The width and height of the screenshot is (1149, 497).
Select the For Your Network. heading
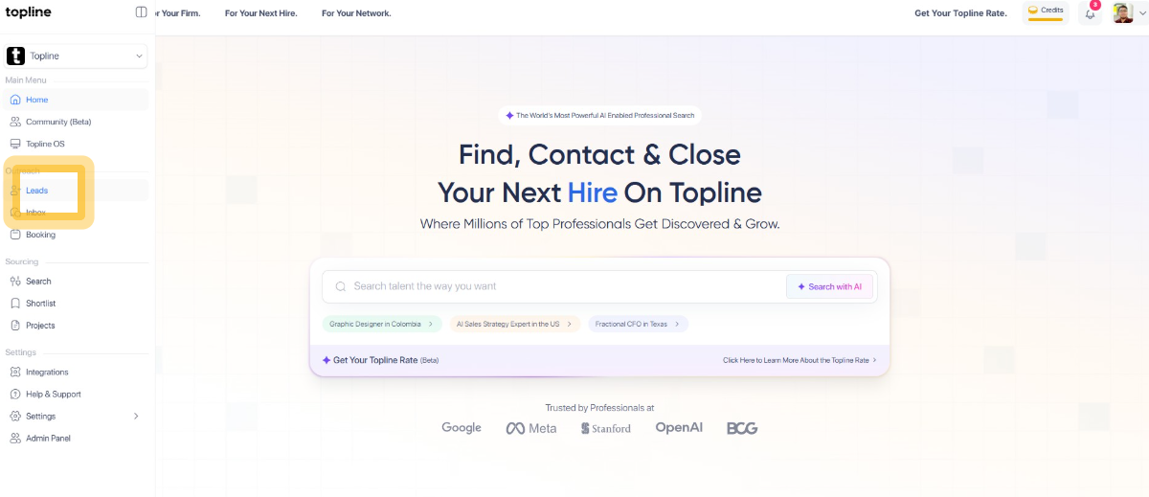356,13
